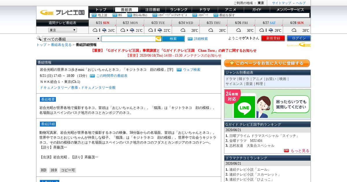
Task: Select the 6/28 SUN date column
Action: [x=297, y=23]
